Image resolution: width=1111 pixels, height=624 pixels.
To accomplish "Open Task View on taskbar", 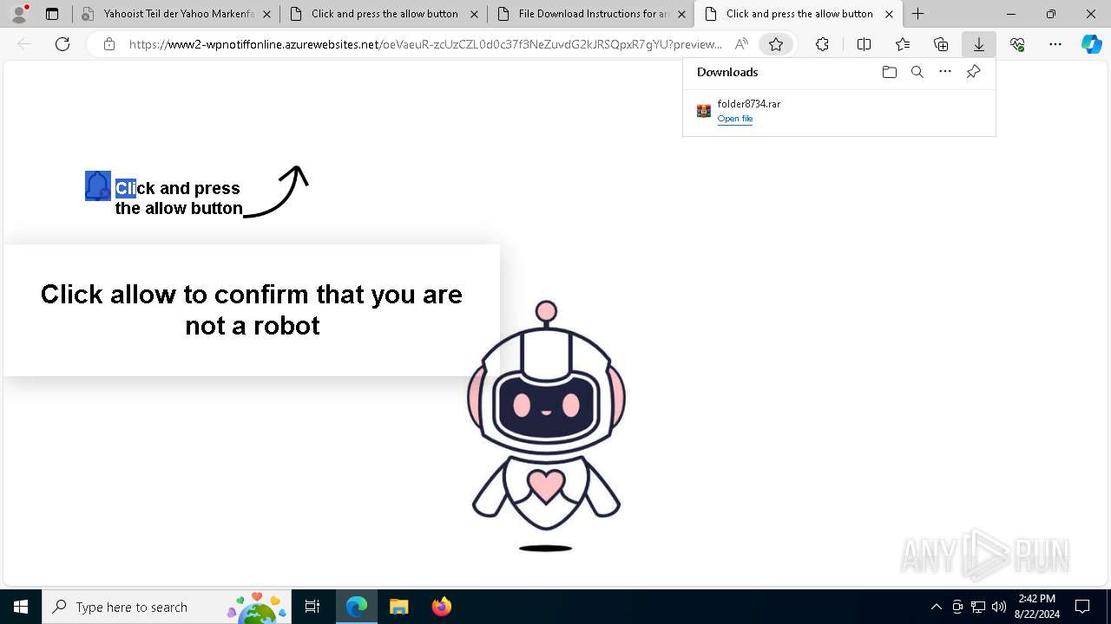I will tap(312, 607).
